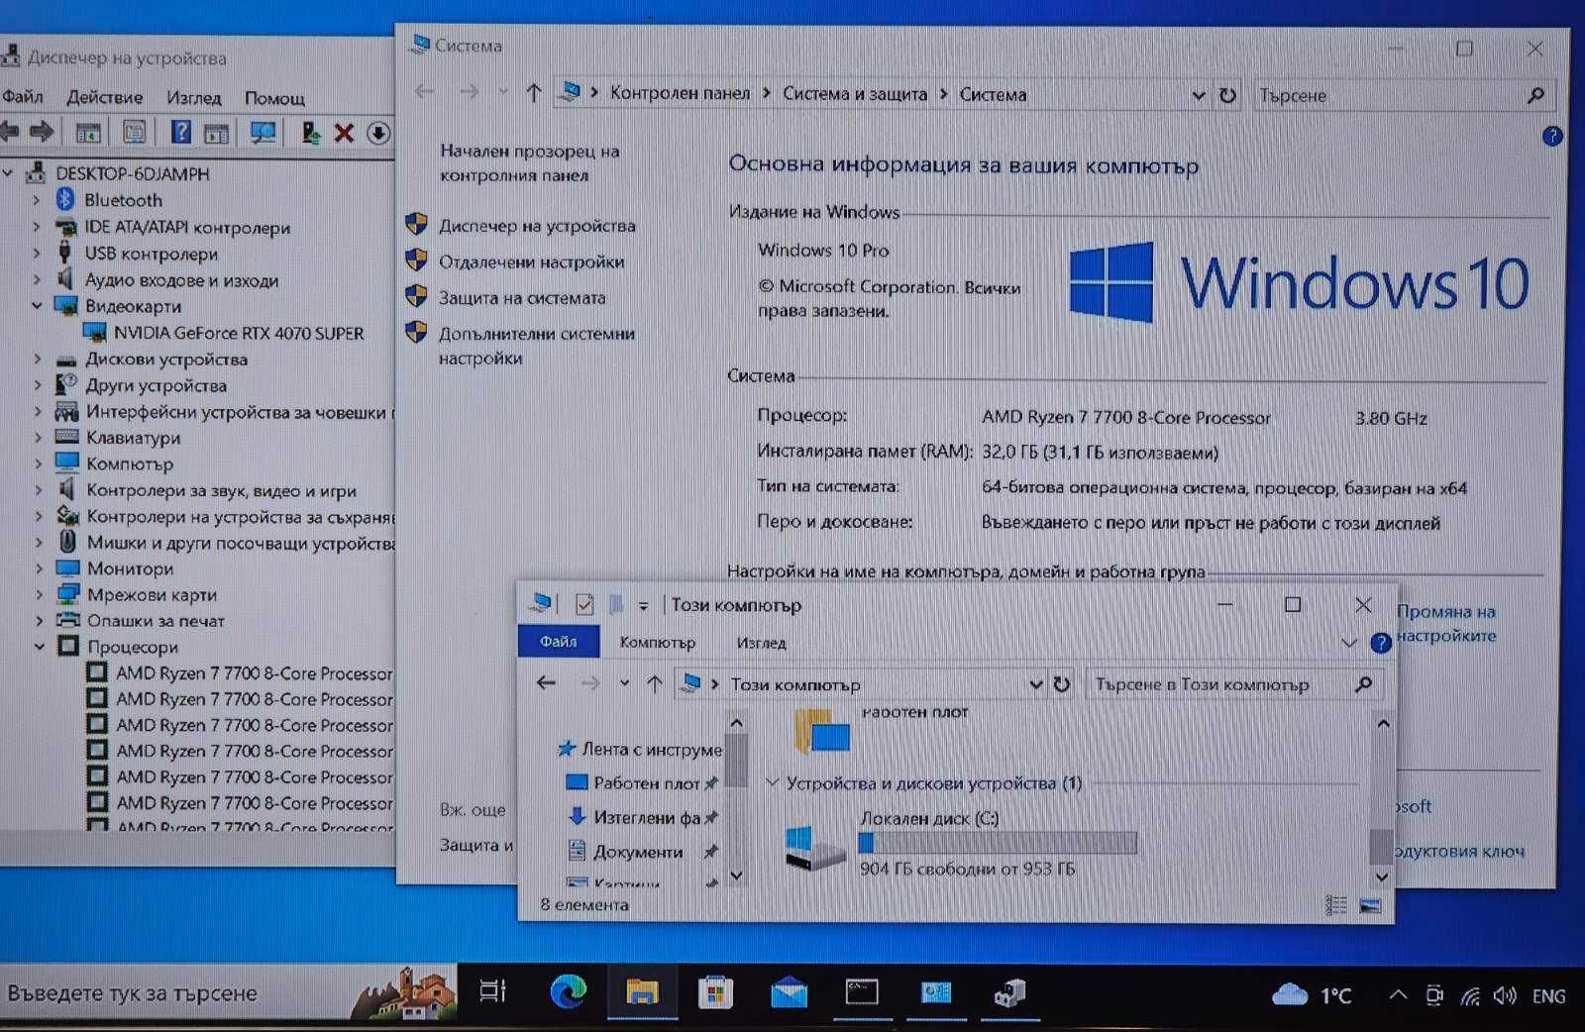
Task: Open the Отдалечени настройки link
Action: click(x=532, y=261)
